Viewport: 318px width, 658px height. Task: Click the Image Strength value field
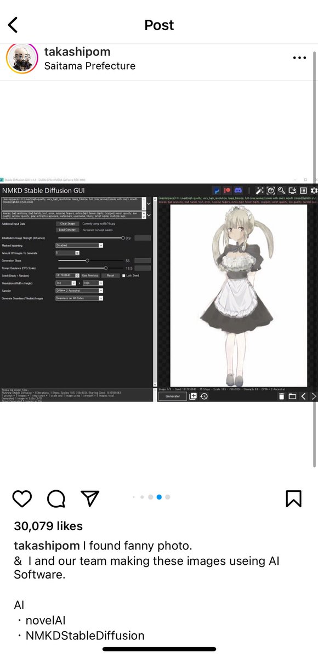(143, 238)
